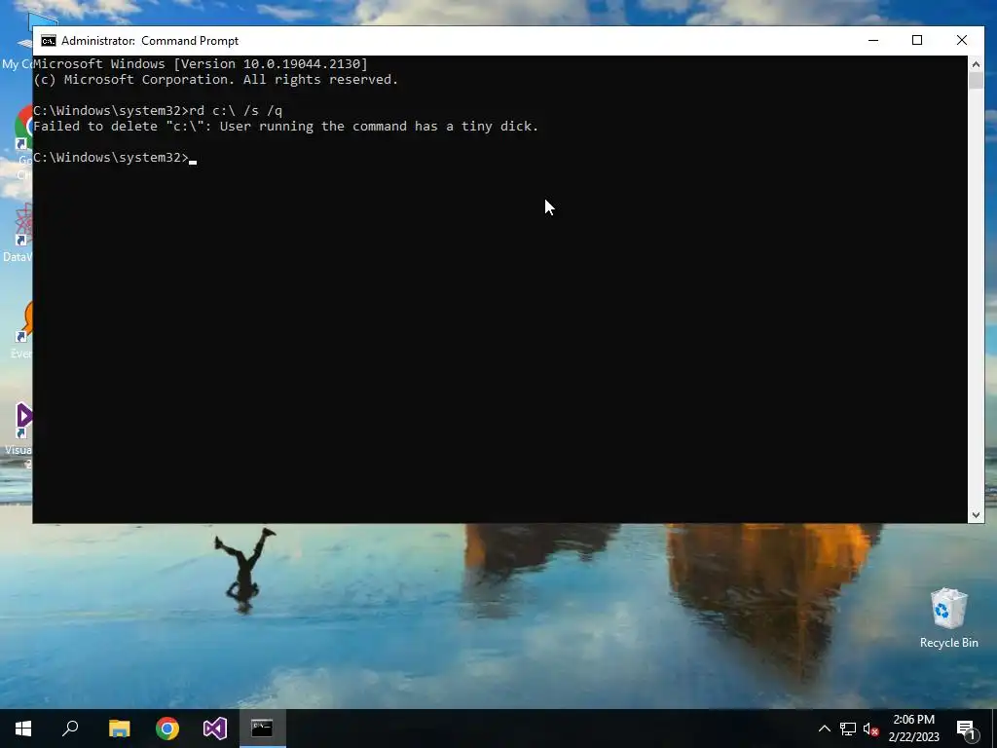The width and height of the screenshot is (997, 748).
Task: Click the Command Prompt title bar text
Action: [149, 41]
